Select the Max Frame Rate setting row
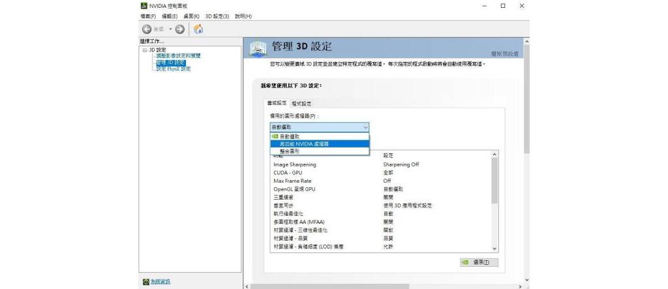The image size is (668, 289). pos(380,181)
